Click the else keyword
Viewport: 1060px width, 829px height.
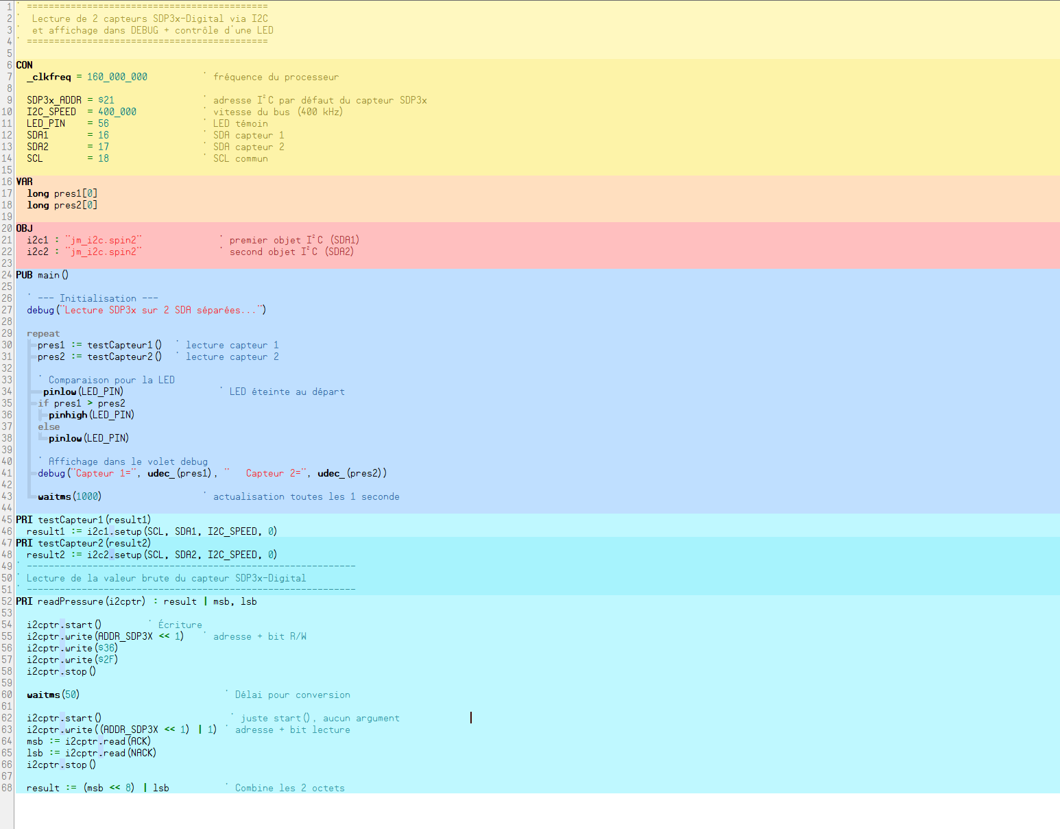click(49, 426)
